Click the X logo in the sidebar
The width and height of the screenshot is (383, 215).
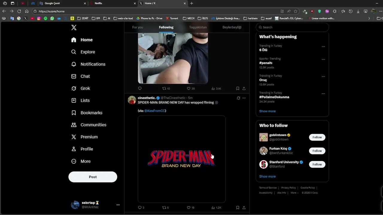click(74, 27)
